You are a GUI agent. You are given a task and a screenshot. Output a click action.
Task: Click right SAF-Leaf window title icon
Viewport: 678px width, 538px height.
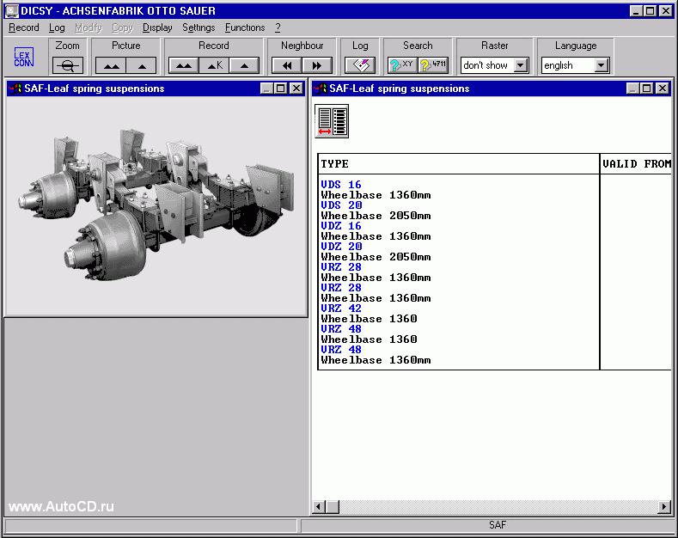coord(321,89)
